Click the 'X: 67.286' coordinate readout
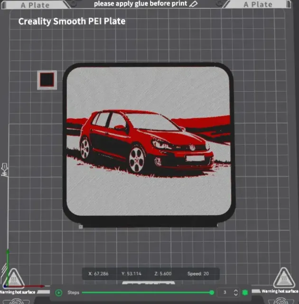The image size is (299, 304). coord(98,274)
